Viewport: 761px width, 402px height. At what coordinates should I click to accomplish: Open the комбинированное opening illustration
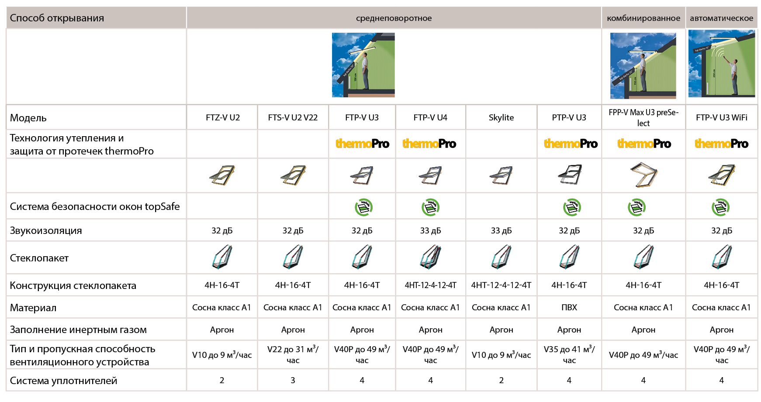pos(643,66)
